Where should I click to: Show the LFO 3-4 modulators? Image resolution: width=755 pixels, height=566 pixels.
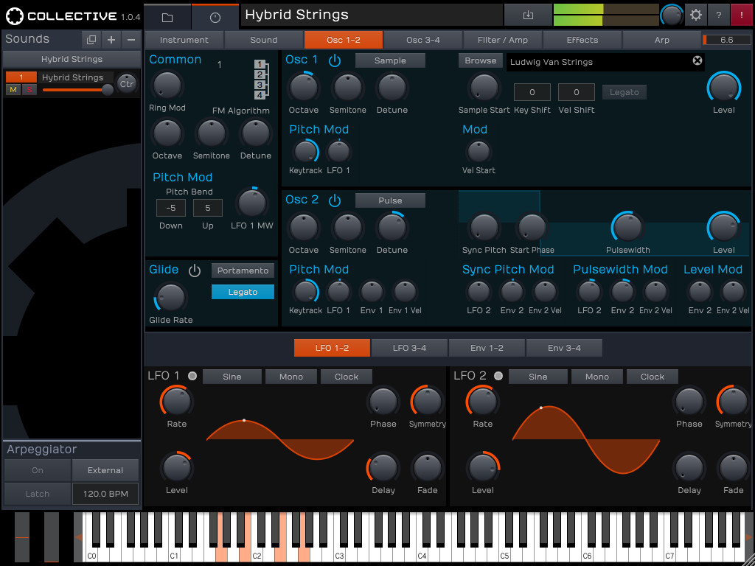point(409,348)
